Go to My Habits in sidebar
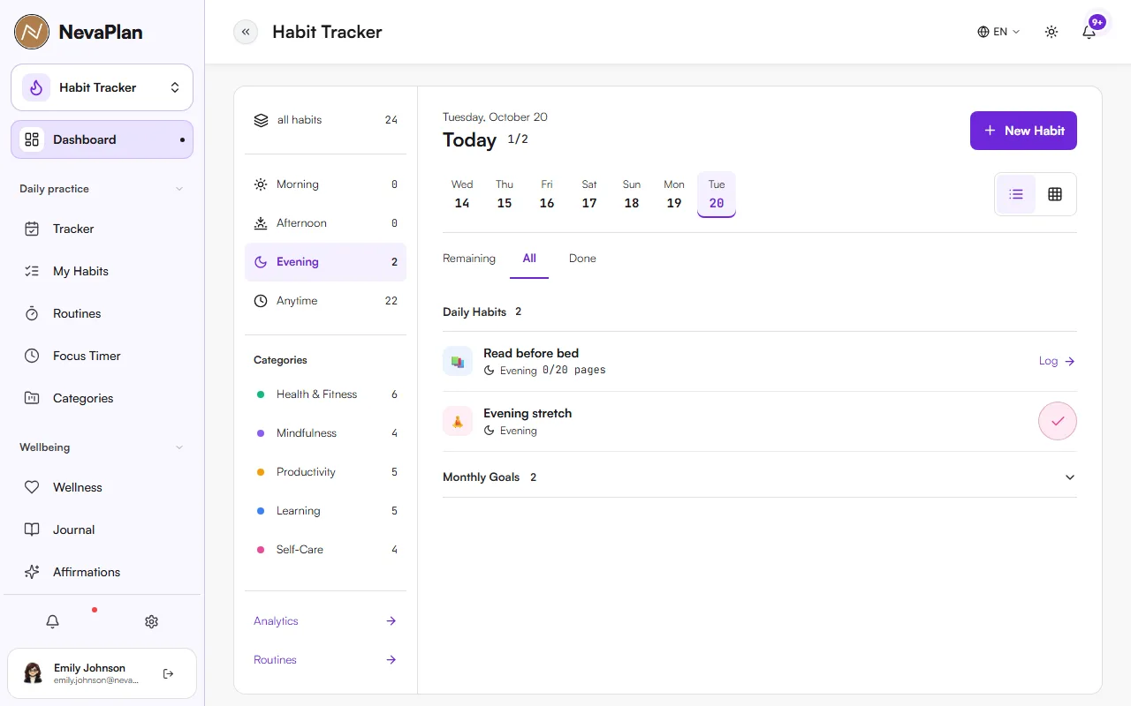This screenshot has width=1131, height=706. tap(102, 271)
